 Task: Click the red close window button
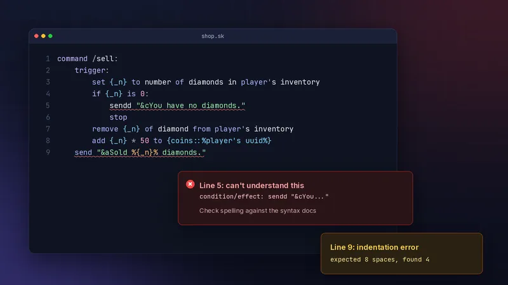[x=36, y=36]
